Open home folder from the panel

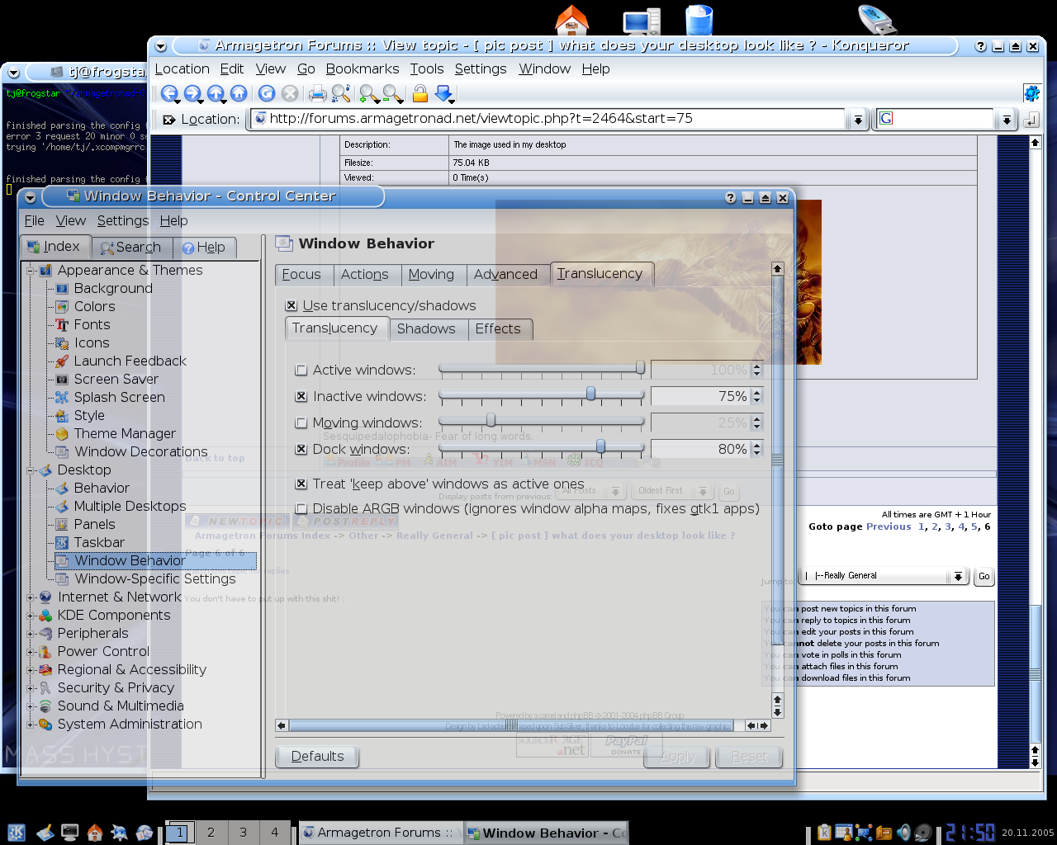pyautogui.click(x=95, y=833)
